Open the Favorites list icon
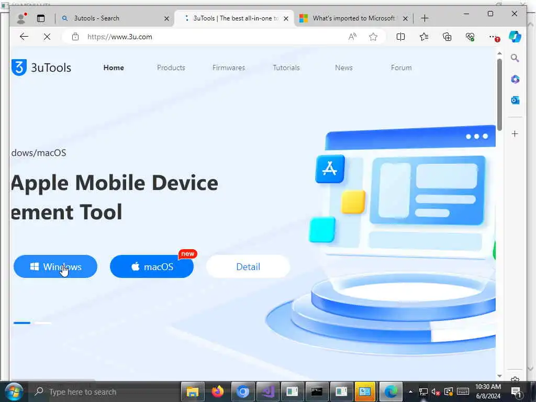Viewport: 536px width, 402px height. coord(424,37)
